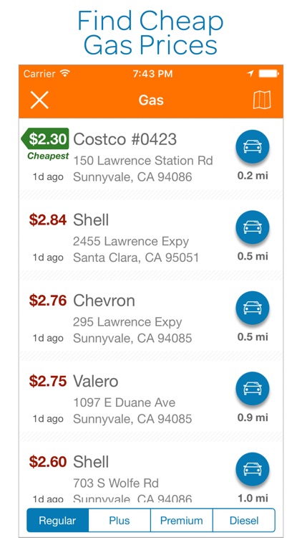Select the $2.60 Shell price
The image size is (302, 538).
coord(48,462)
